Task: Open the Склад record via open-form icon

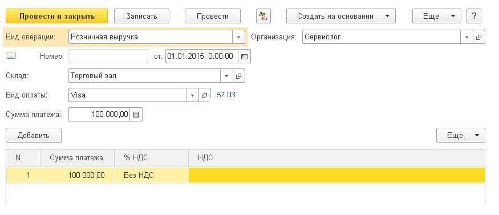Action: point(239,76)
